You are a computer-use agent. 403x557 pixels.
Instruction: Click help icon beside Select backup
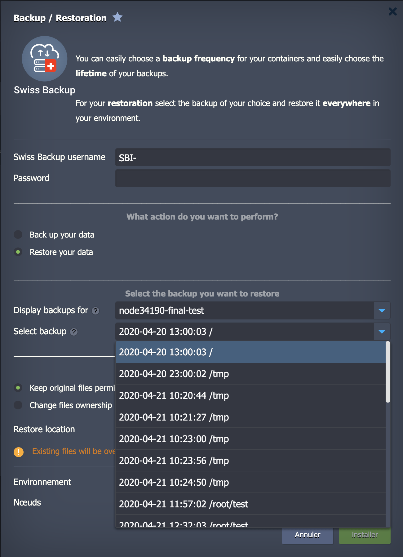point(74,332)
